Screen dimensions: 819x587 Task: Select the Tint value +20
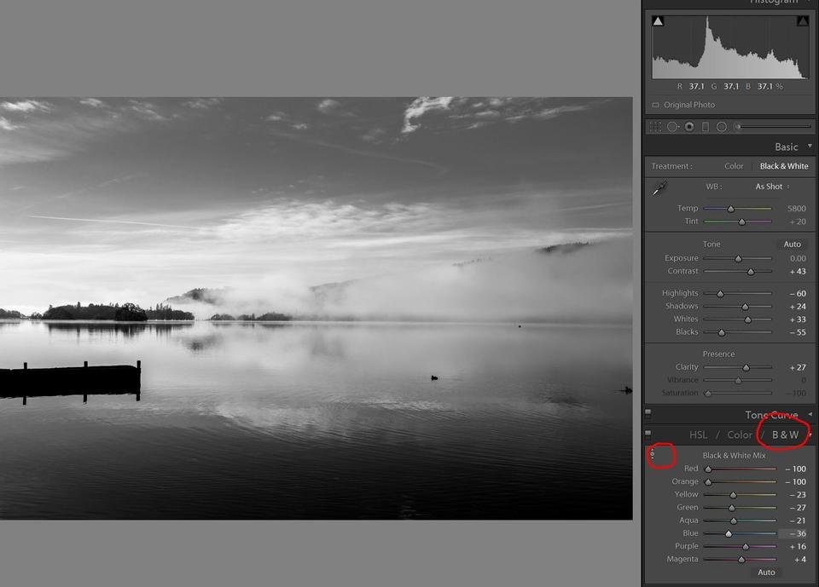coord(798,222)
